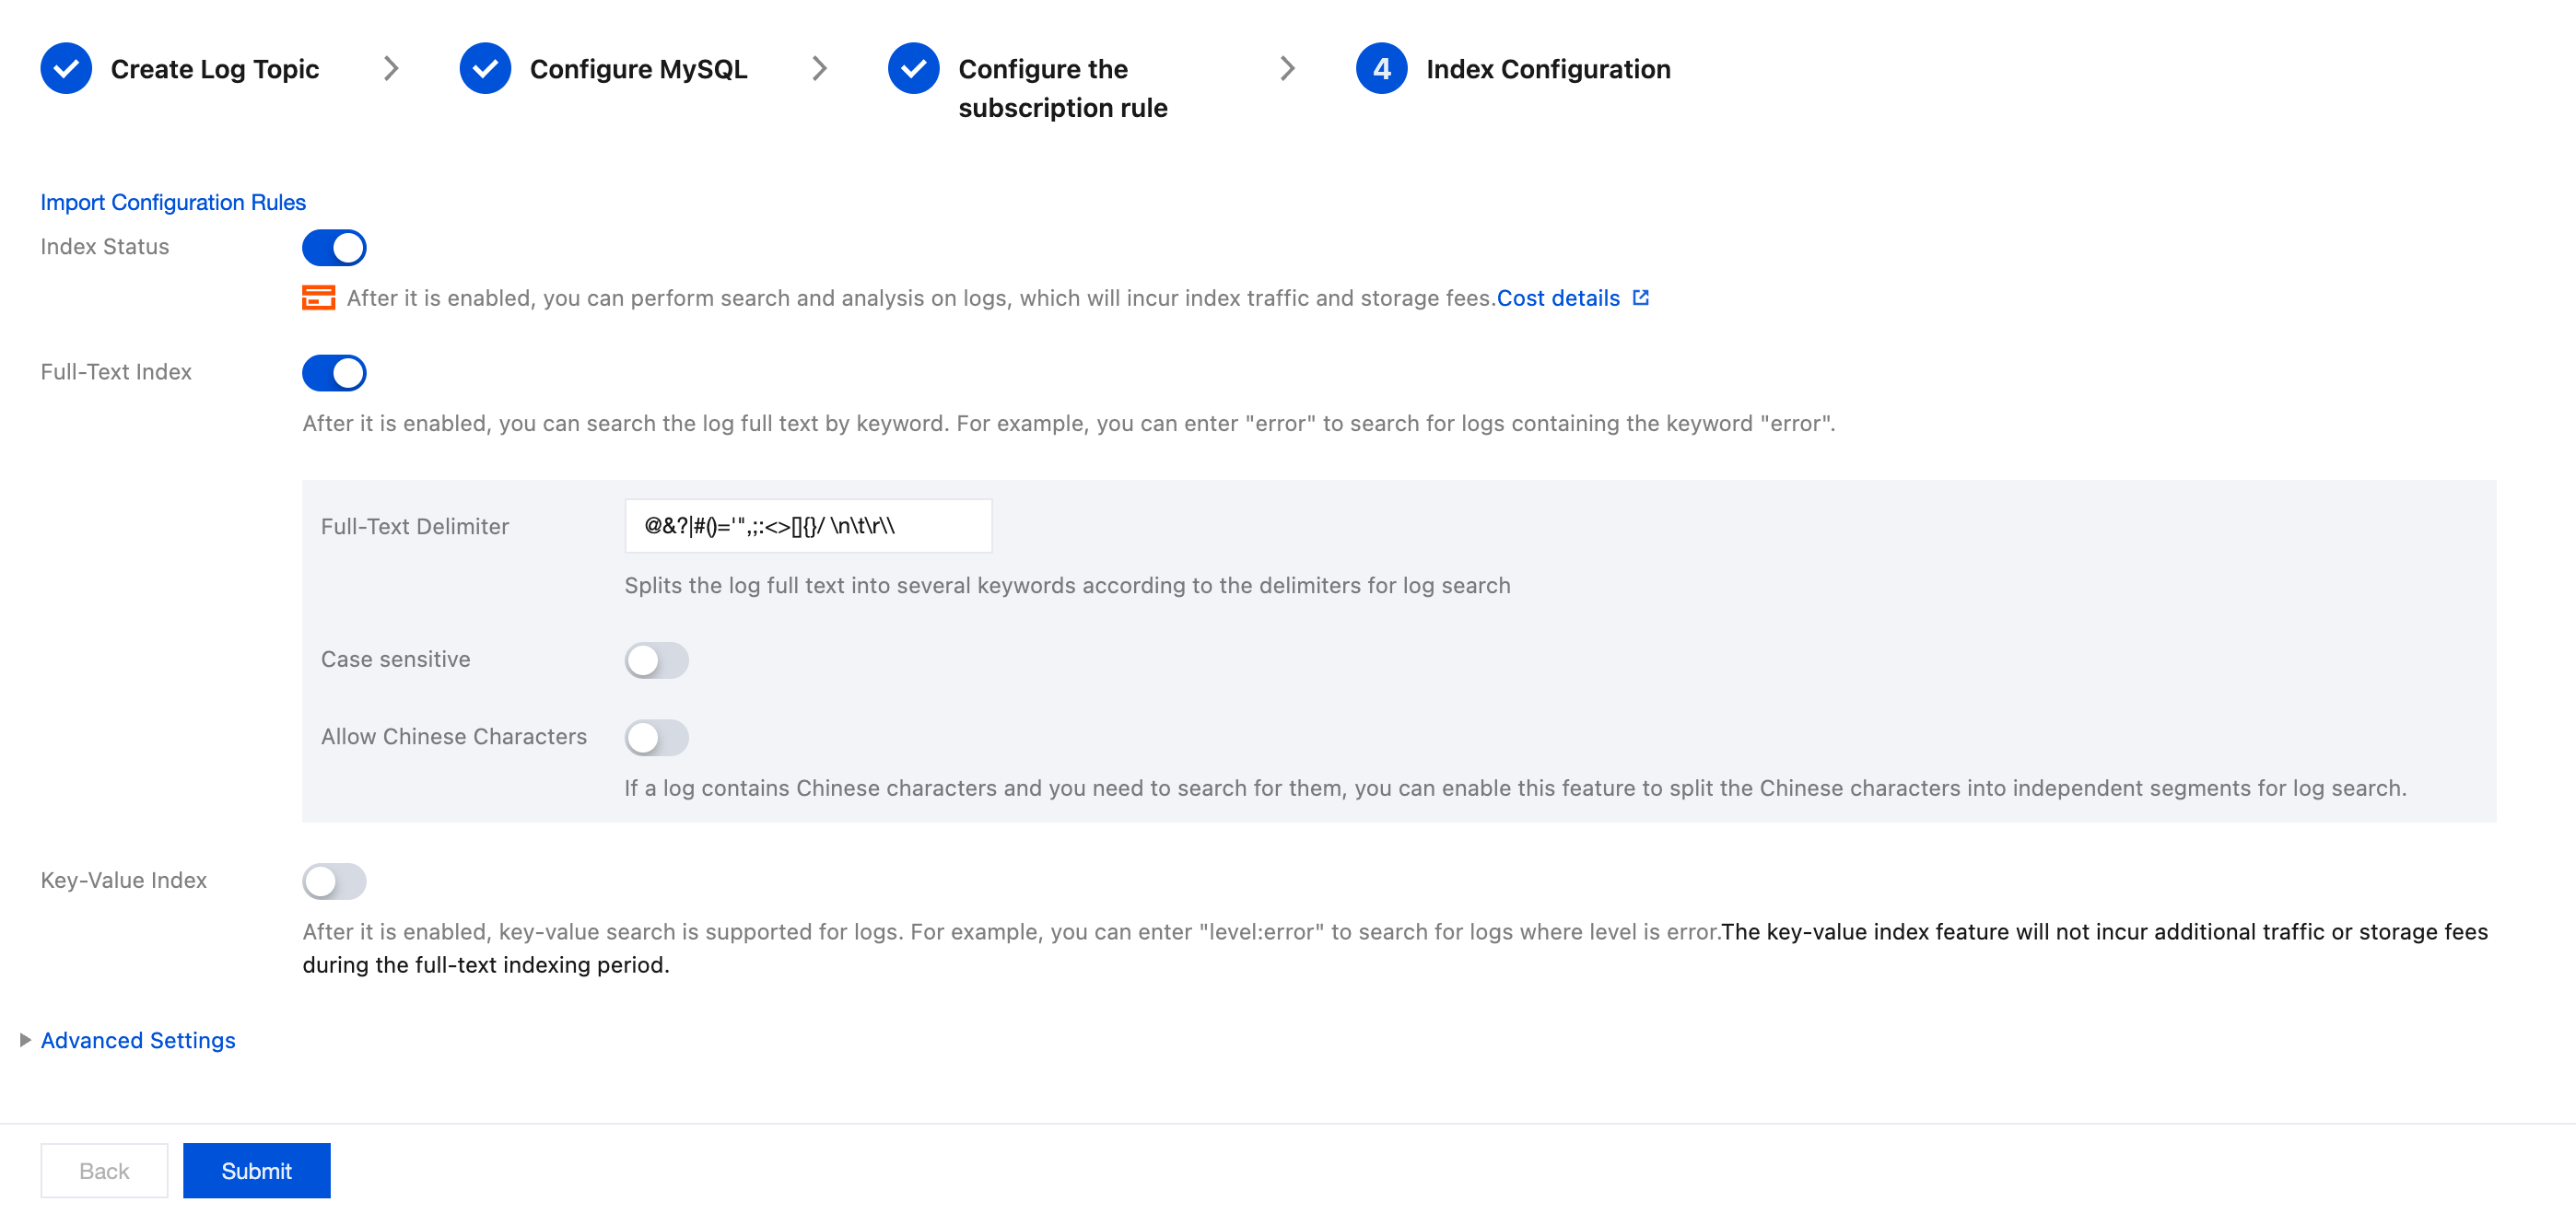Screen dimensions: 2576x1214
Task: Click the Advanced Settings disclosure triangle
Action: pyautogui.click(x=25, y=1040)
